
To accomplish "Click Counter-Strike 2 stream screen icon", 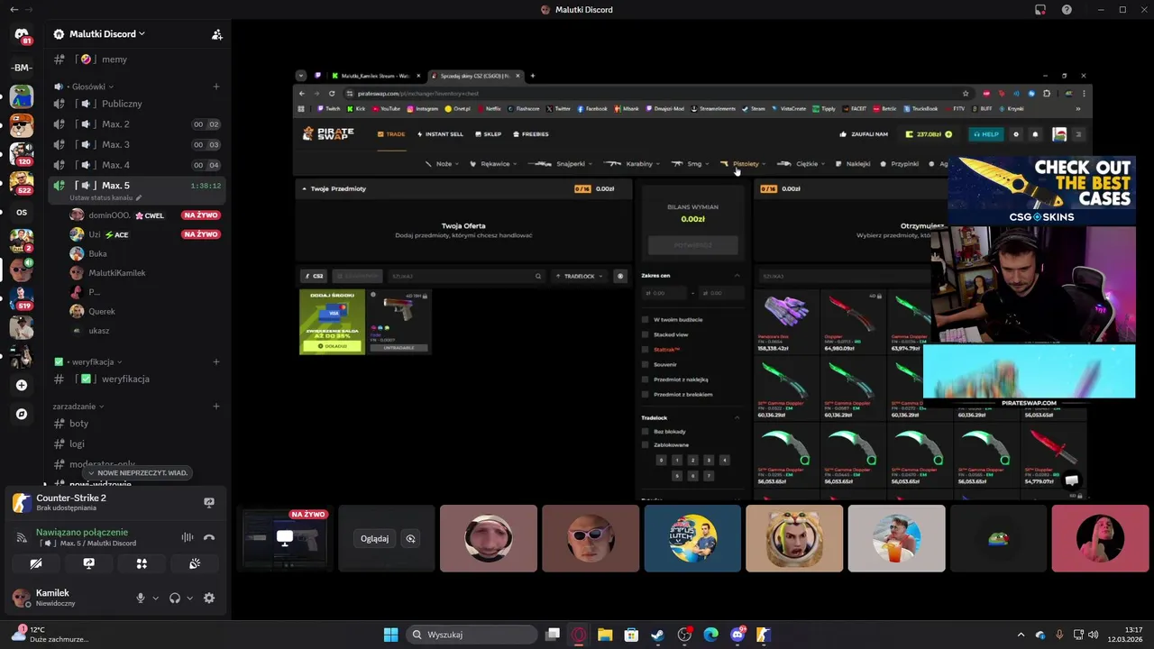I will [209, 503].
